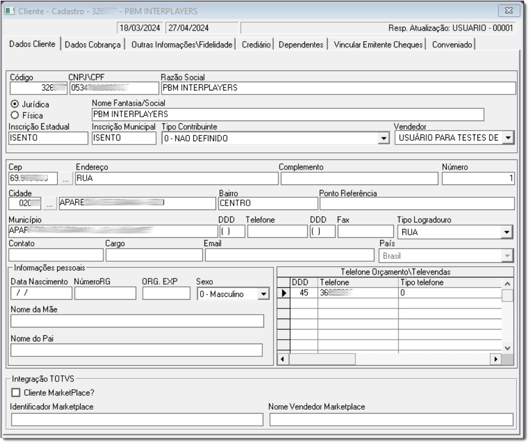Switch to the Dependentes tab
This screenshot has height=443, width=529.
point(301,44)
